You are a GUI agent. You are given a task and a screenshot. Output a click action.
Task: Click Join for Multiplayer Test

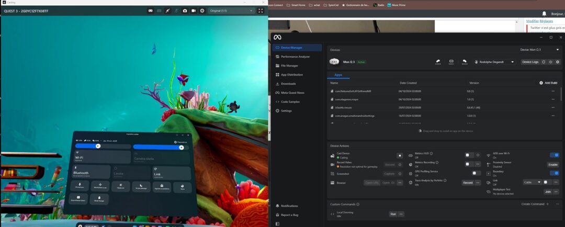point(548,191)
